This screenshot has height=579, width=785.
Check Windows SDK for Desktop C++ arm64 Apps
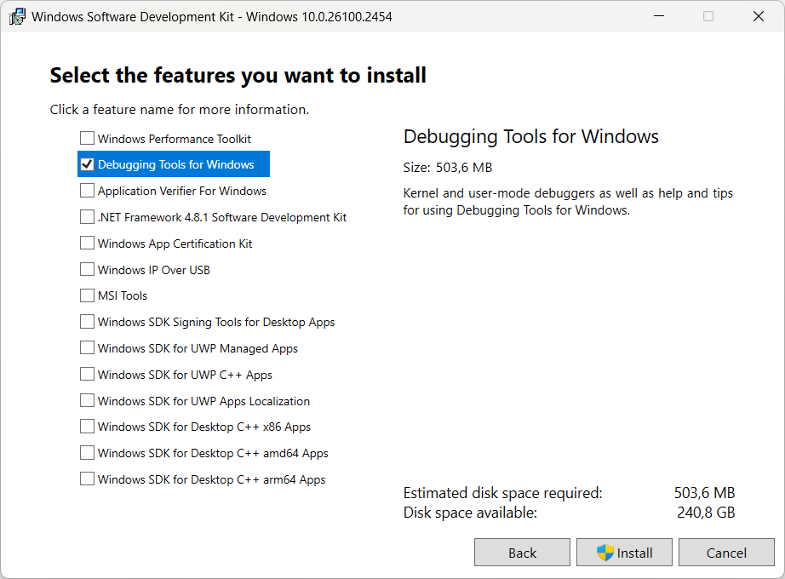87,479
